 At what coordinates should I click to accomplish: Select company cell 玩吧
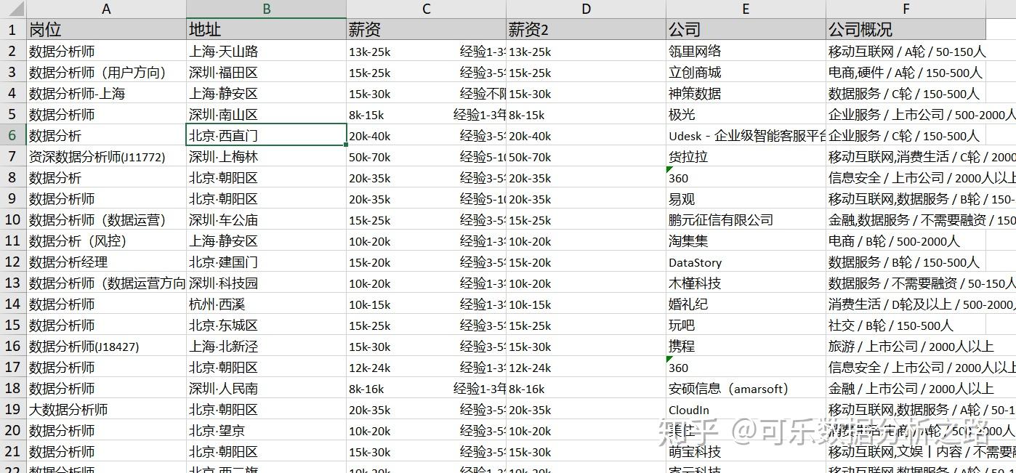(x=746, y=325)
